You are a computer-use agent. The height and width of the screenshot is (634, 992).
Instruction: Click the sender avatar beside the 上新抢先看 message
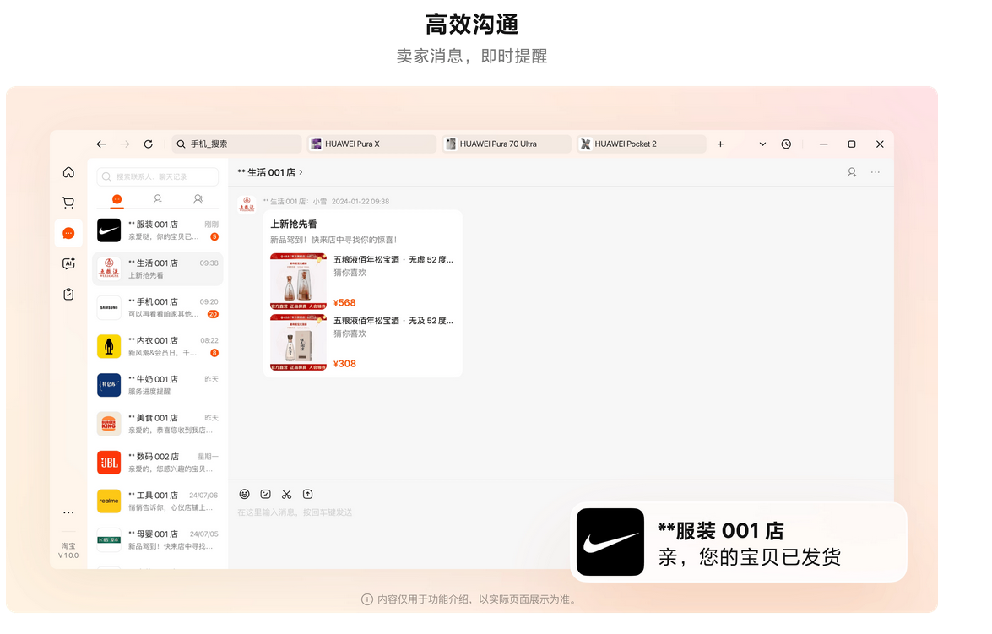(x=247, y=204)
